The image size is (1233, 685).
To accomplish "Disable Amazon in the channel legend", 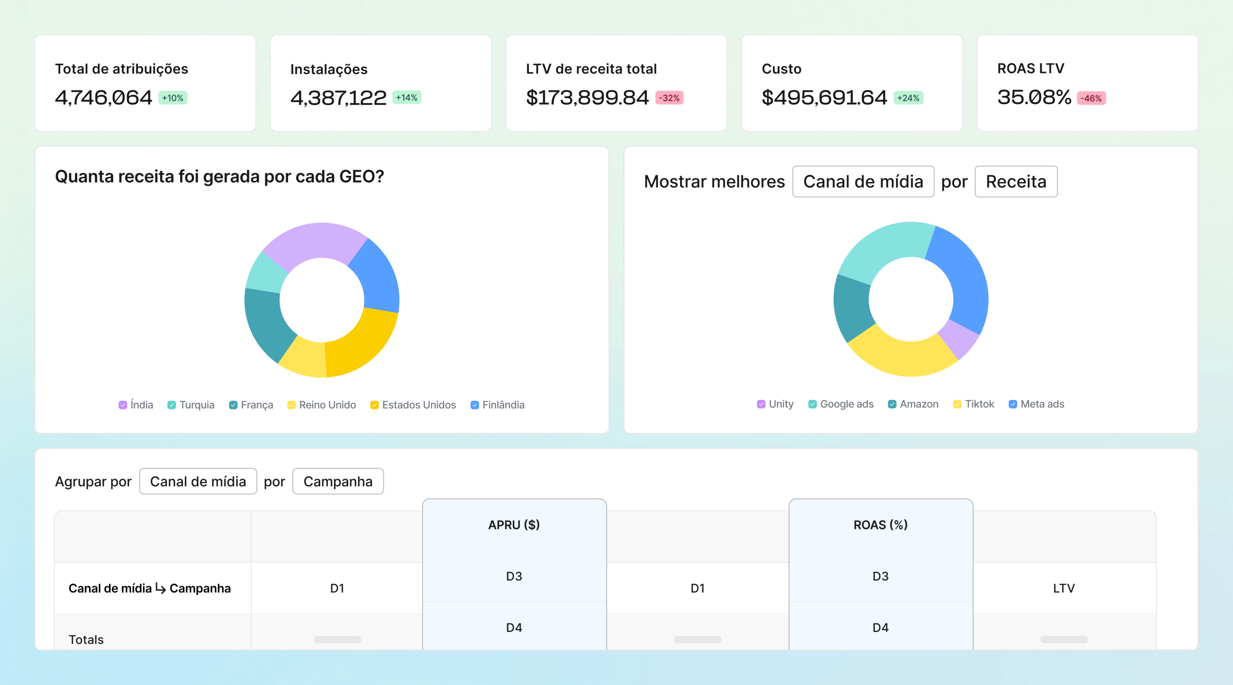I will tap(892, 404).
